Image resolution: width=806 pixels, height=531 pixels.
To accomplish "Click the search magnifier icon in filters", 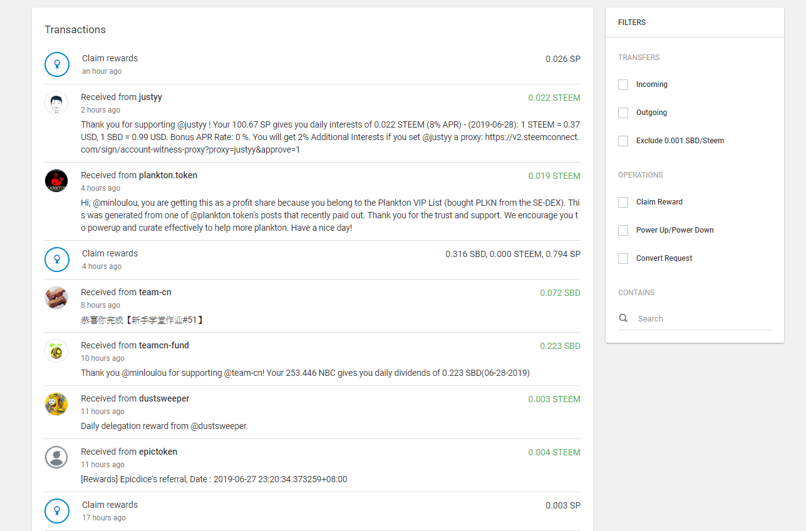I will pos(623,318).
